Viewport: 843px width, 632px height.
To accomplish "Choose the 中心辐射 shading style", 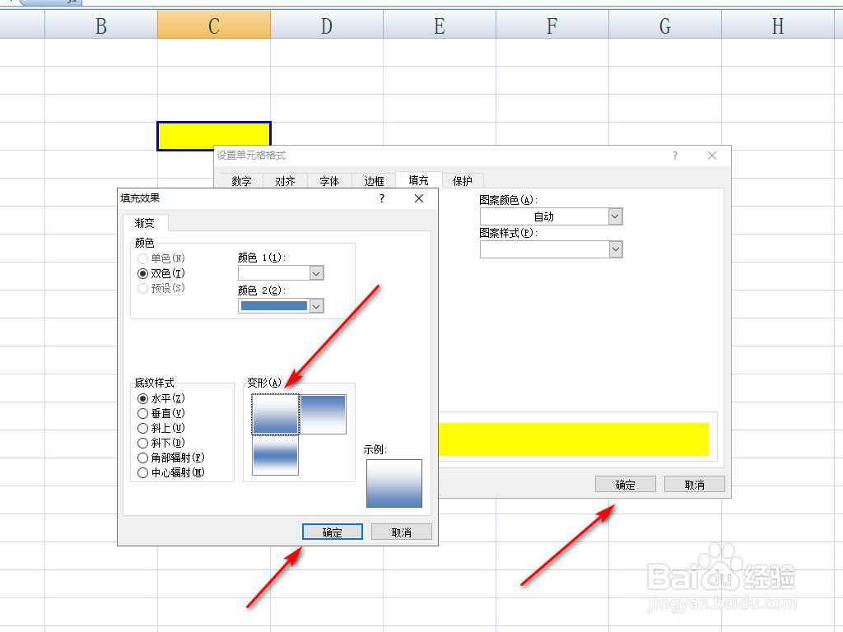I will tap(142, 472).
